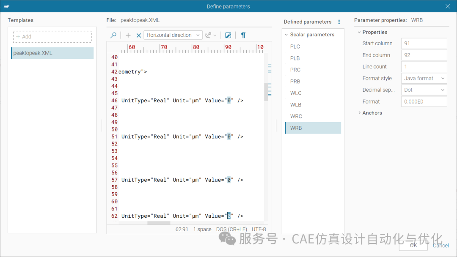Click the plus icon to add a parameter
The width and height of the screenshot is (457, 257).
[x=128, y=35]
